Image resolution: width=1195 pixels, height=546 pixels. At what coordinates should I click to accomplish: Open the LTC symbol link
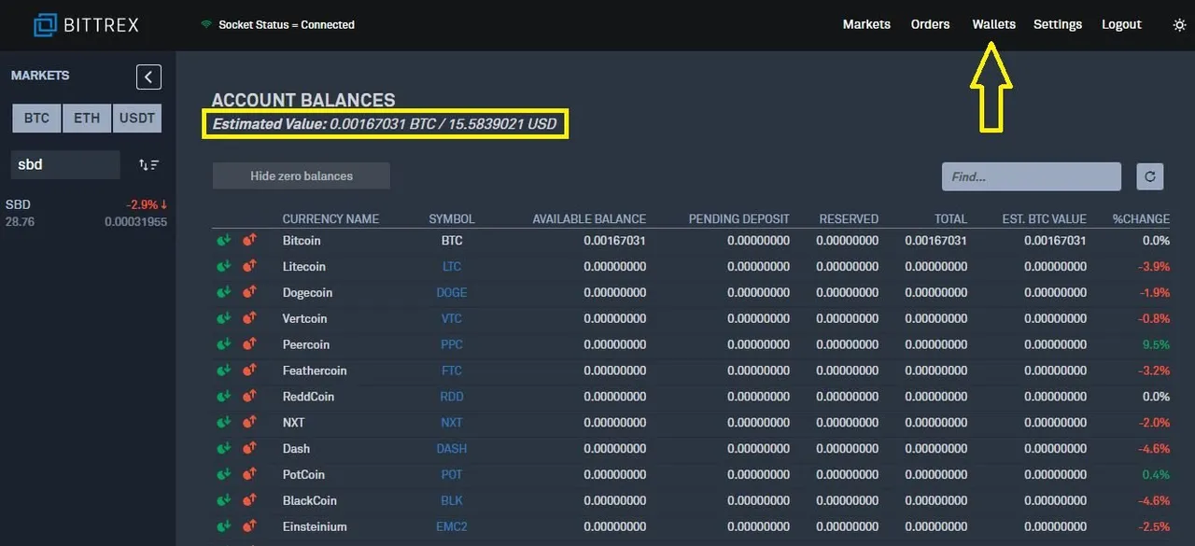[452, 266]
